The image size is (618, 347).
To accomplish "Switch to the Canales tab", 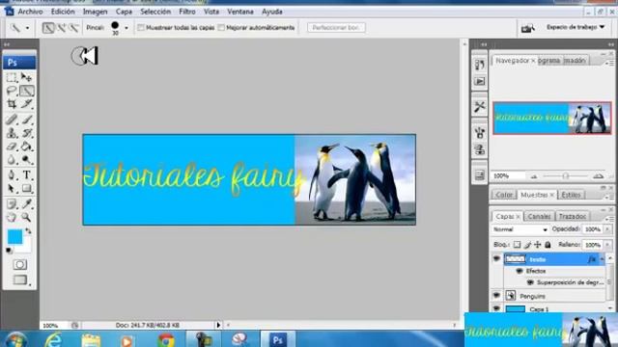I will 539,216.
